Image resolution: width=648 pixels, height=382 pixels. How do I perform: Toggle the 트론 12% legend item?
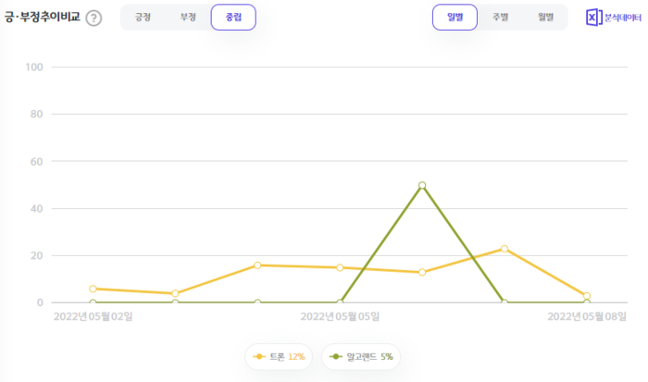pos(279,357)
